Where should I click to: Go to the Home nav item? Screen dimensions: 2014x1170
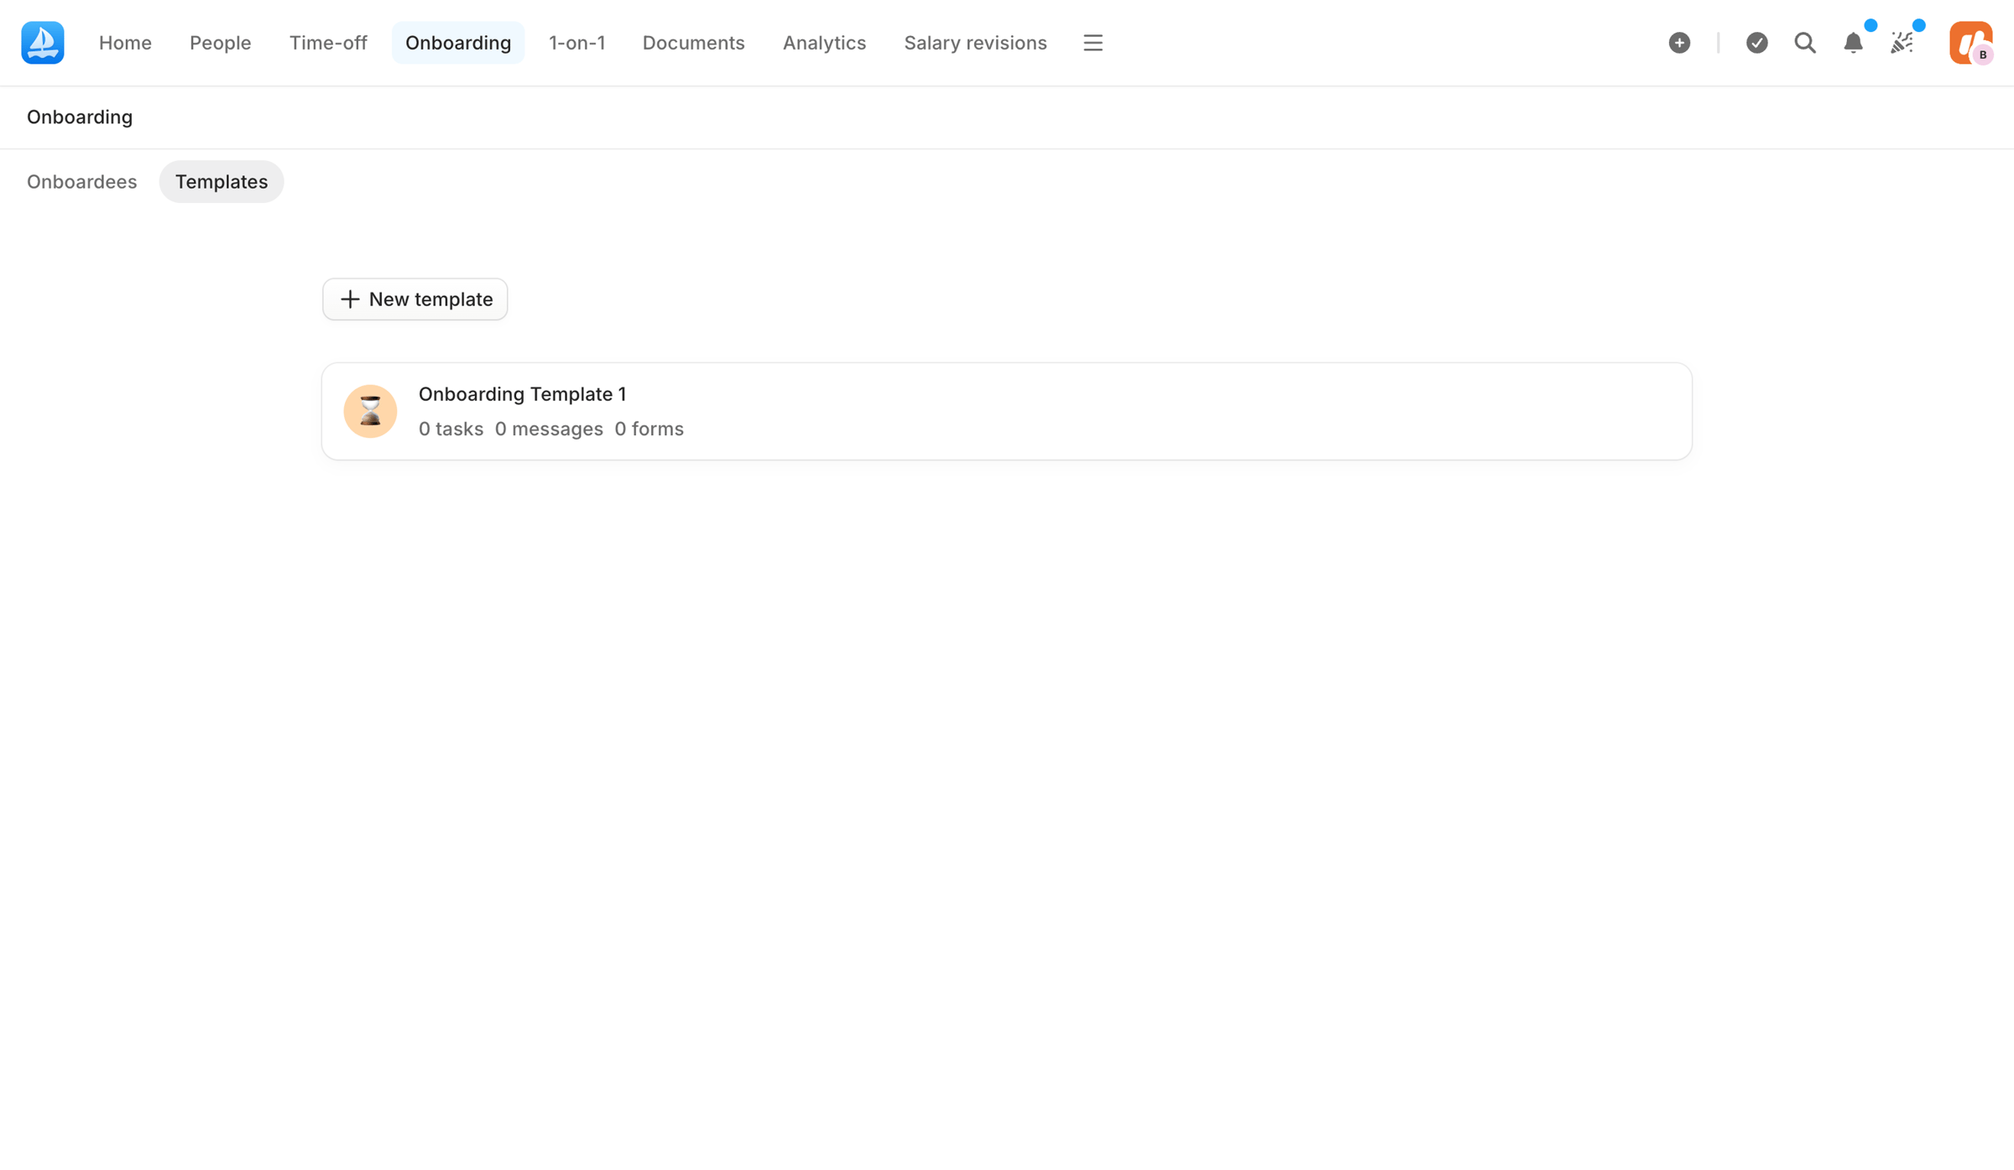(x=125, y=43)
